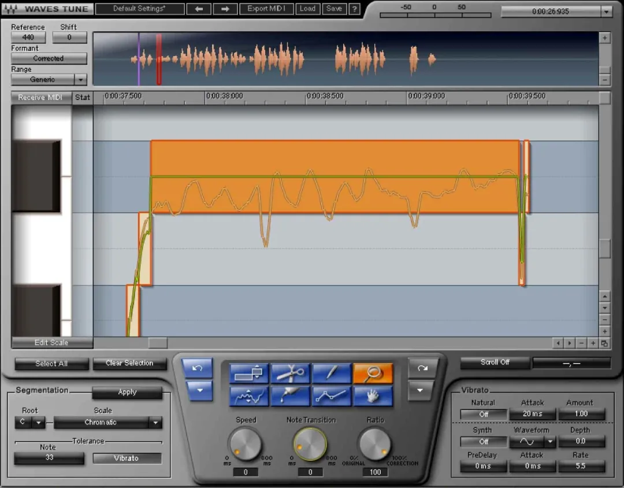Open the vibrato Waveform dropdown
The width and height of the screenshot is (624, 488).
pyautogui.click(x=550, y=441)
